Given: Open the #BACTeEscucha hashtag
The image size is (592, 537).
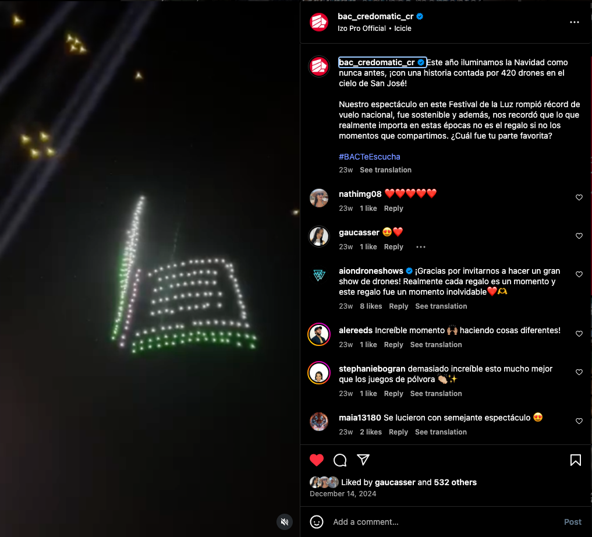Looking at the screenshot, I should click(x=369, y=157).
